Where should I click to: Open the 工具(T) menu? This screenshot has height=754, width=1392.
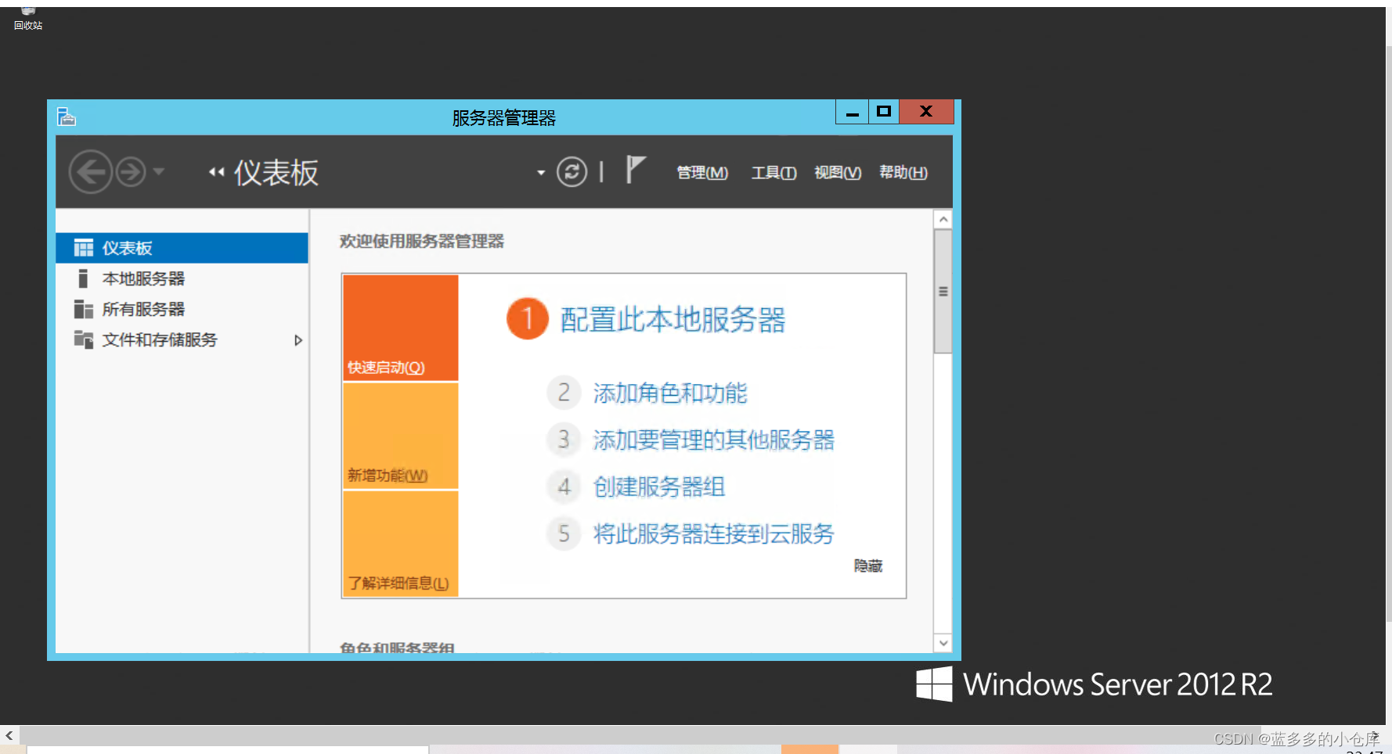pos(774,172)
